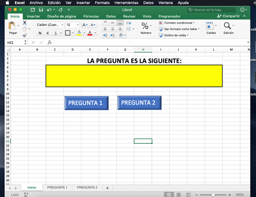256x197 pixels.
Task: Click the blue PREGUNTA 1 button
Action: tap(86, 103)
